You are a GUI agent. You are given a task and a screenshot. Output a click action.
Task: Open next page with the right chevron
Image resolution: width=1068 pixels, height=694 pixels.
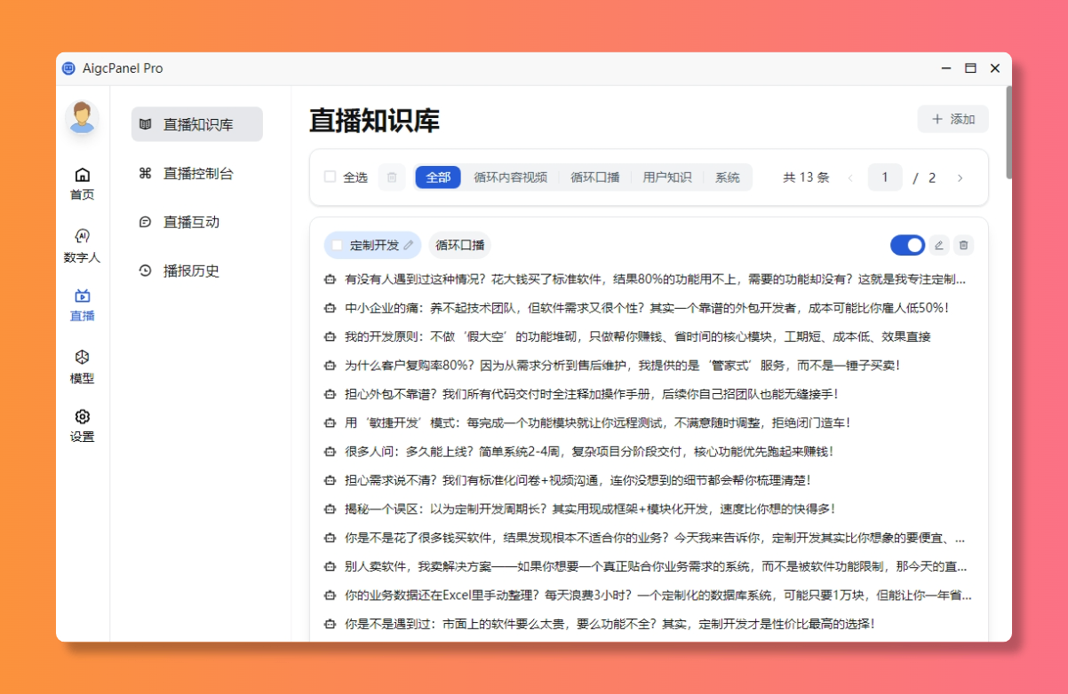(960, 177)
